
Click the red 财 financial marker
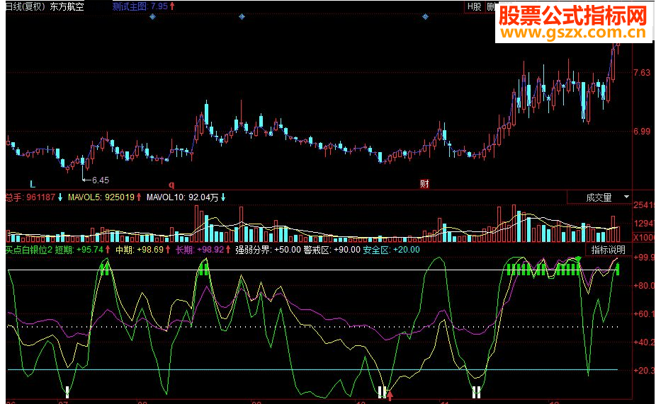tap(424, 184)
